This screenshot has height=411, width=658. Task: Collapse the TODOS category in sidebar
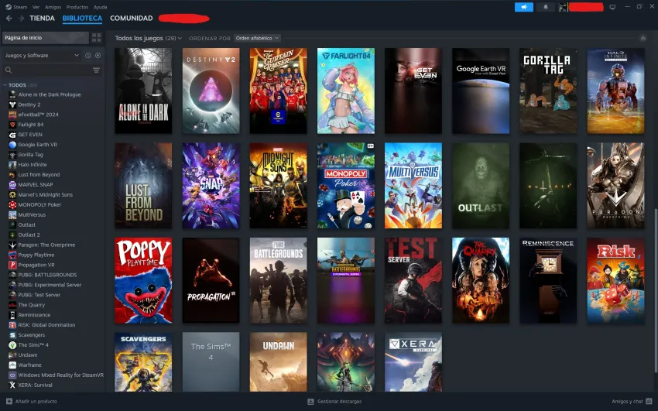click(5, 85)
